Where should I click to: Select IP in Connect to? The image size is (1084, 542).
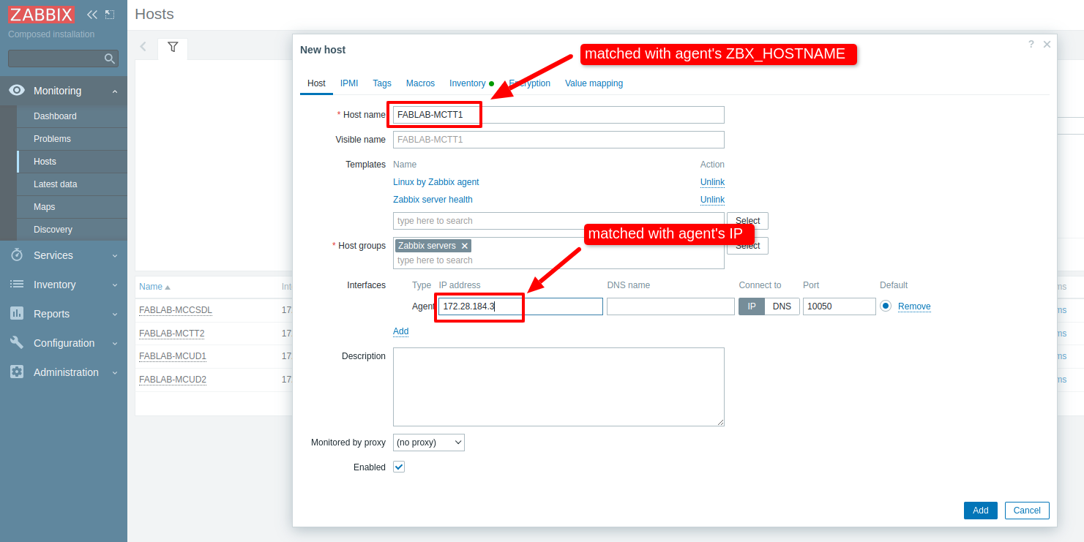[752, 306]
